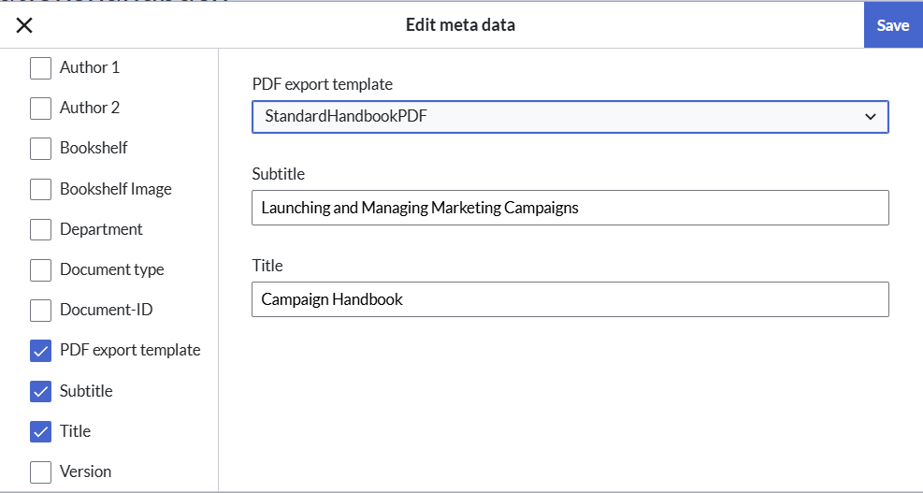This screenshot has width=923, height=493.
Task: Click the Department label in the list
Action: coord(101,229)
